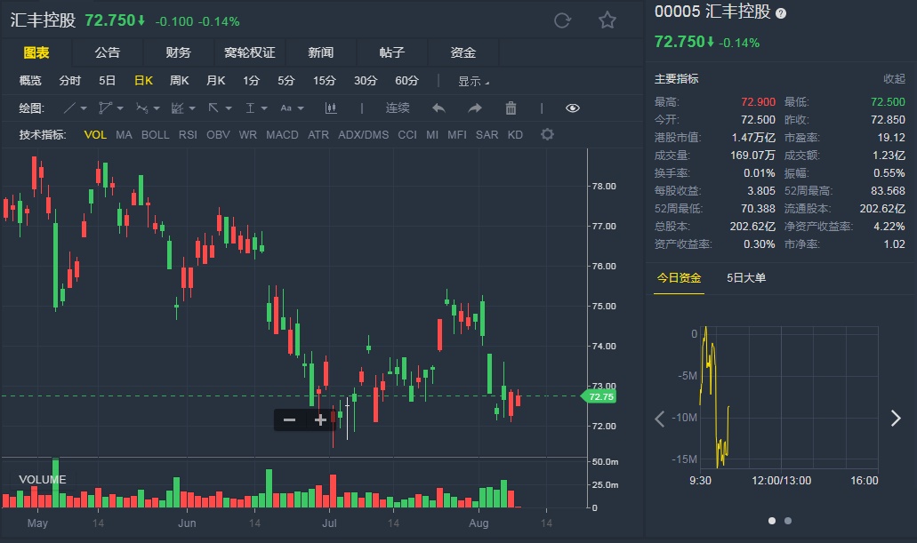This screenshot has width=917, height=543.
Task: Show the 5日大单 view
Action: coord(746,278)
